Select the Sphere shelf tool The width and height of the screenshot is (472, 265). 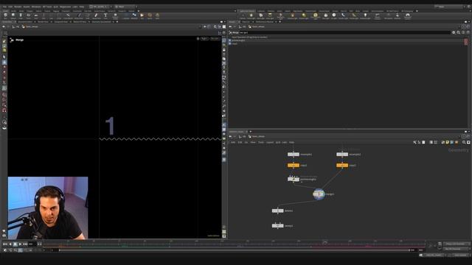(13, 15)
